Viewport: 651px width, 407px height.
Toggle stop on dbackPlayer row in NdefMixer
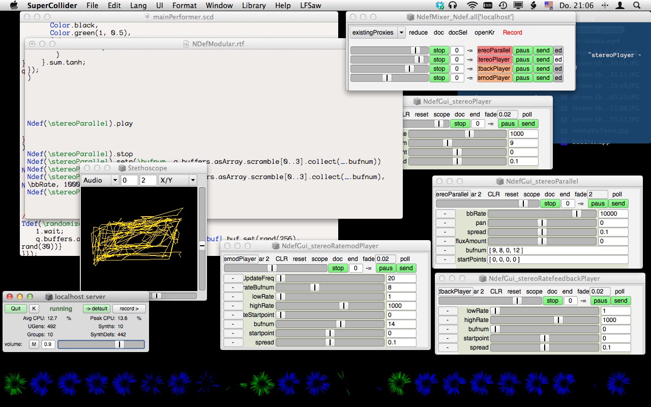[439, 69]
